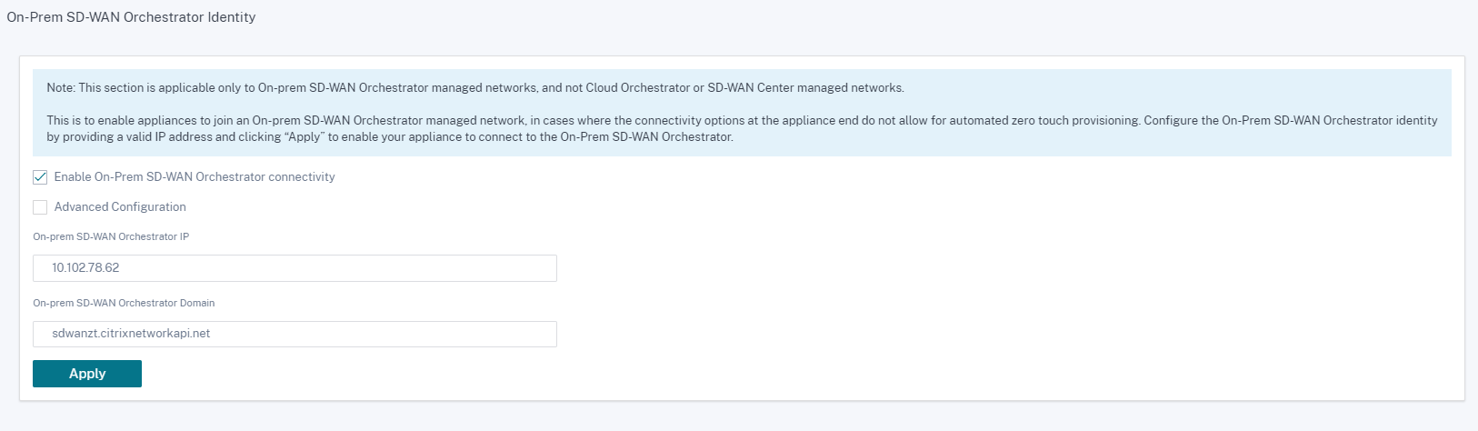Click the On-prem SD-WAN Orchestrator Domain field
1478x431 pixels.
(x=295, y=334)
